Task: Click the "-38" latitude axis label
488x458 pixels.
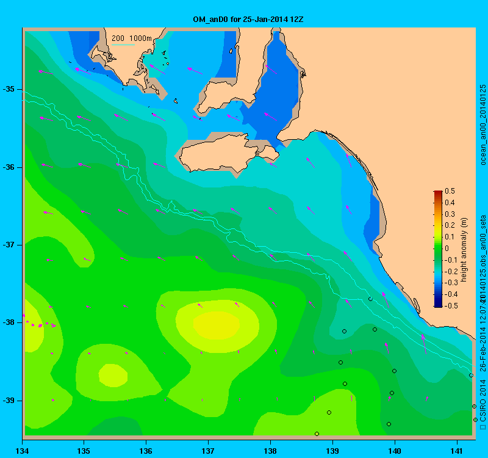Action: (x=9, y=322)
